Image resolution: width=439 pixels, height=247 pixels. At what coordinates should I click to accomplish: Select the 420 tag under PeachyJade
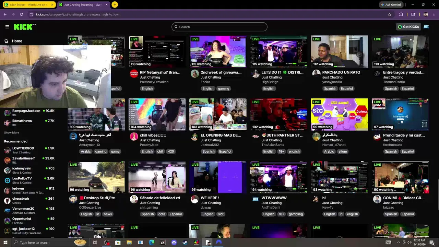click(171, 151)
